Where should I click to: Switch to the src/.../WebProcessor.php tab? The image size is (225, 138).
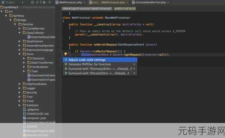coord(109,3)
